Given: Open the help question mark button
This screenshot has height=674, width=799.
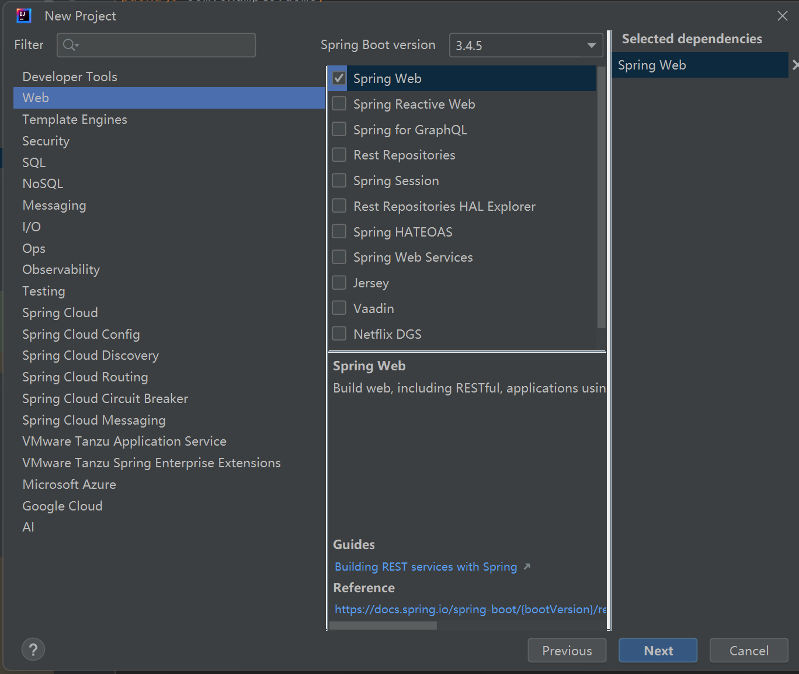Looking at the screenshot, I should (x=33, y=649).
